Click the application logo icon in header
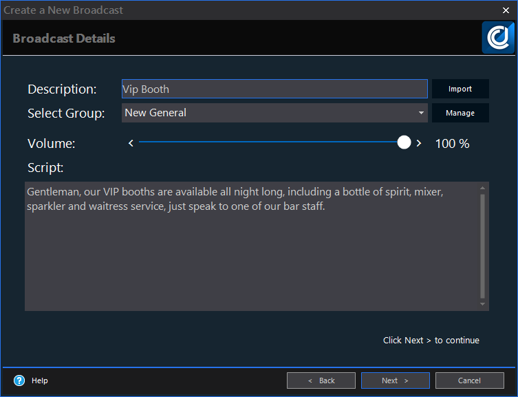Screen dimensions: 518x397 pyautogui.click(x=498, y=38)
